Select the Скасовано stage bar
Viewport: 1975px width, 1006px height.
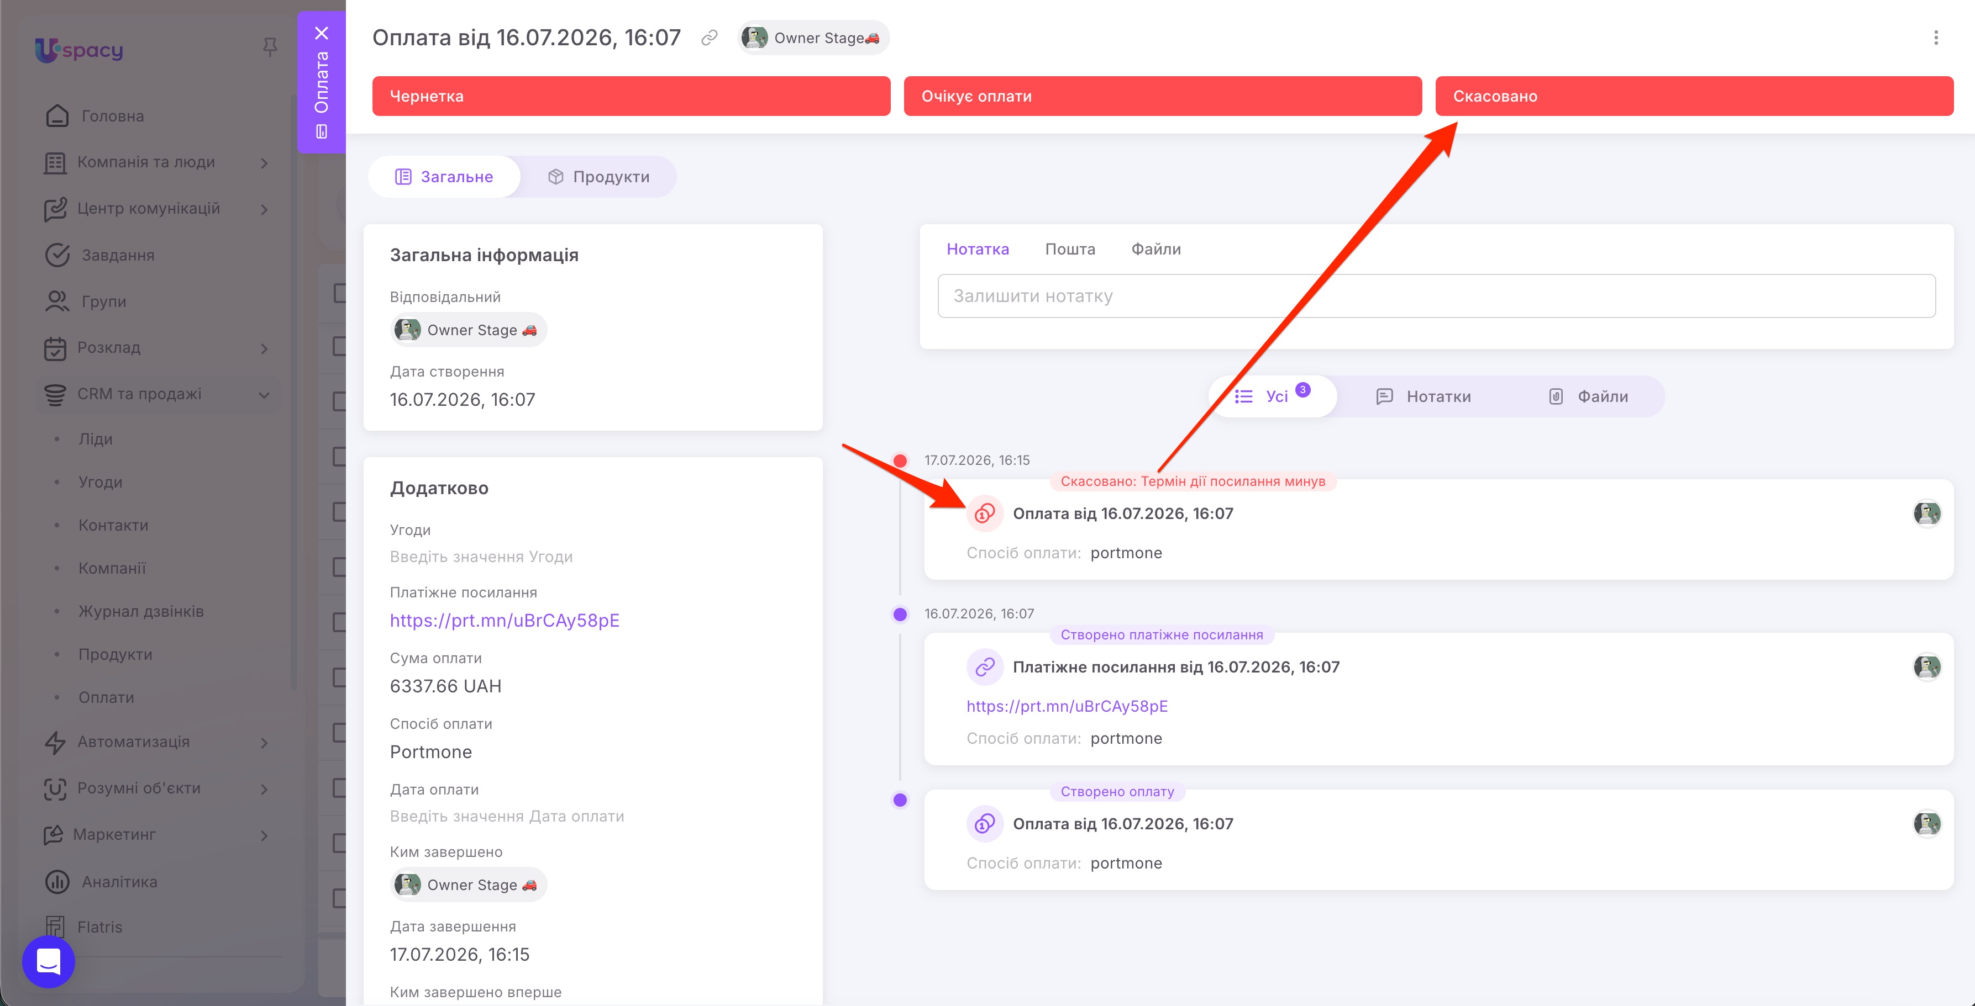pyautogui.click(x=1694, y=96)
